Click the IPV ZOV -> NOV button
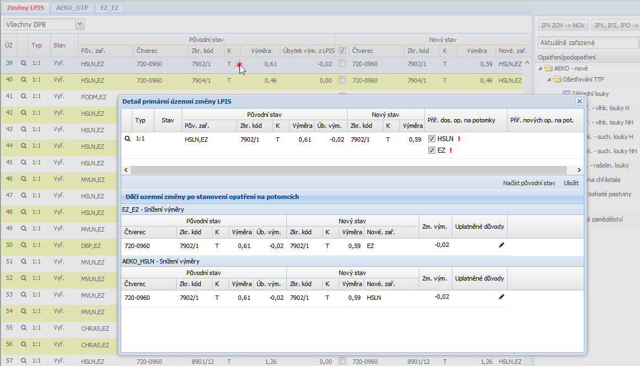This screenshot has width=640, height=366. 563,25
